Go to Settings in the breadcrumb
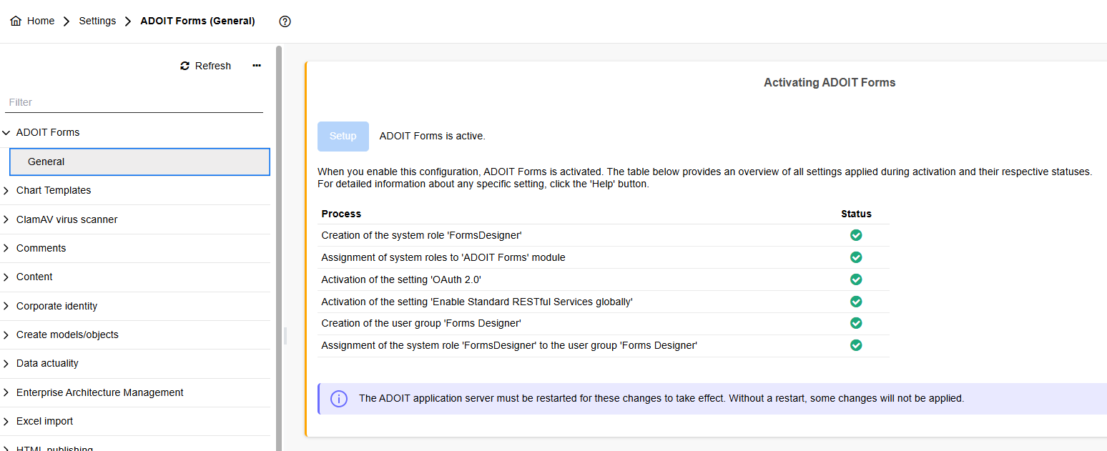 [97, 21]
